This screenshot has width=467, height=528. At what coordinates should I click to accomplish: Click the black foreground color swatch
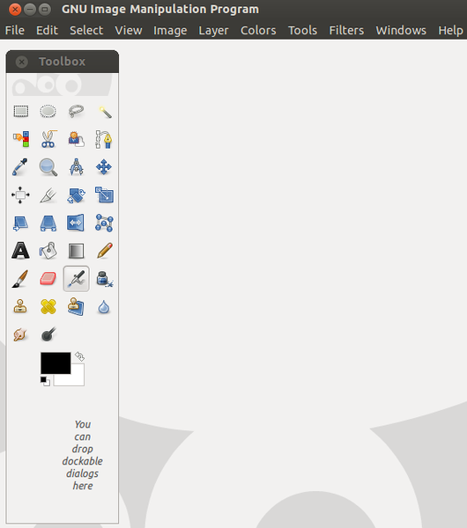pyautogui.click(x=54, y=362)
